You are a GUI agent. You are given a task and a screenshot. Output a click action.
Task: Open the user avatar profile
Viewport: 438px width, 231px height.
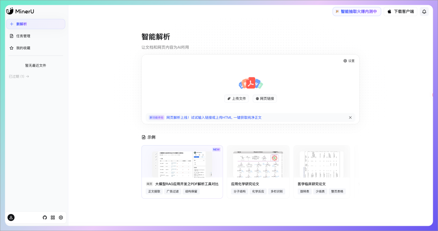coord(11,218)
